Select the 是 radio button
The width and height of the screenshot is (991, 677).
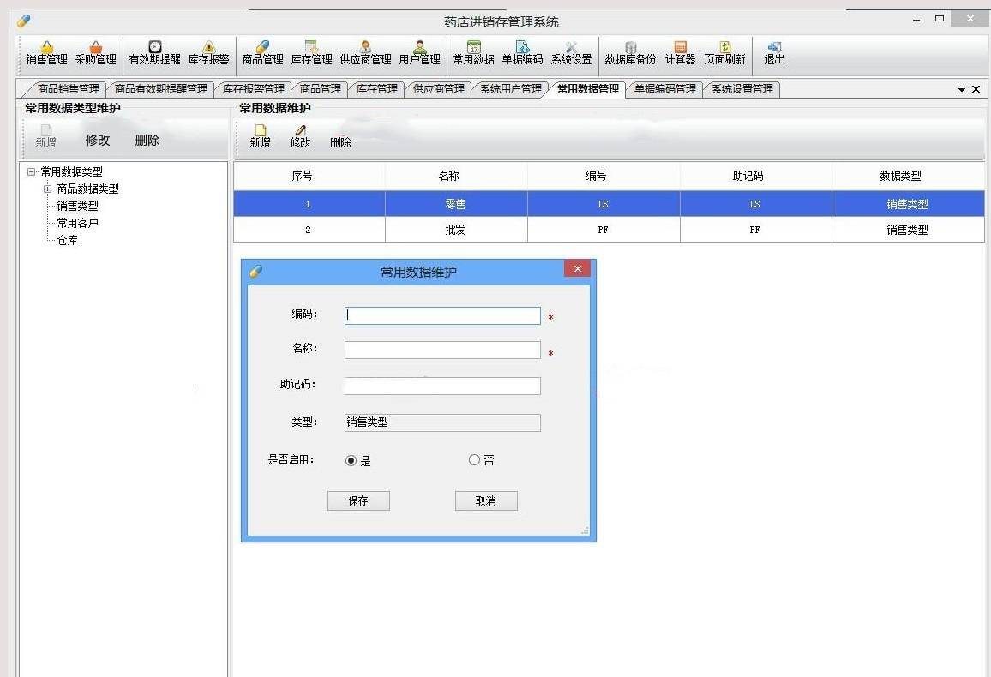[351, 460]
